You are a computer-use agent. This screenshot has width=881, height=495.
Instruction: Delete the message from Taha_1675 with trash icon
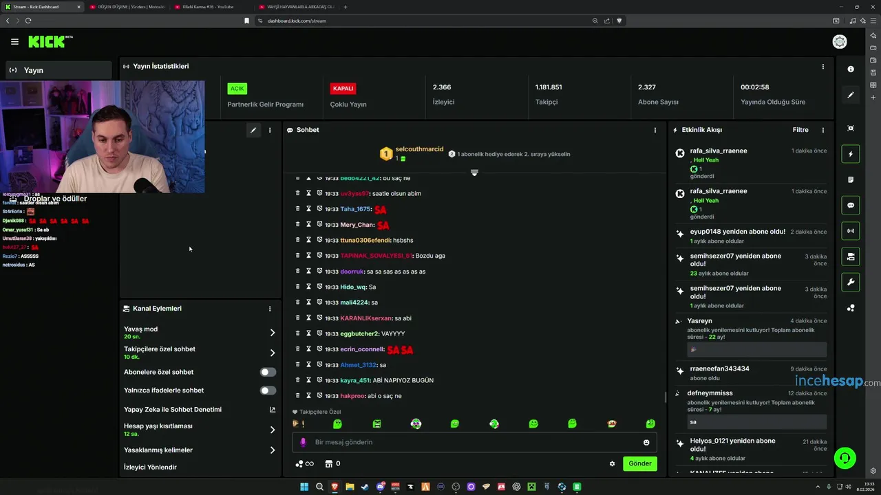pyautogui.click(x=297, y=209)
